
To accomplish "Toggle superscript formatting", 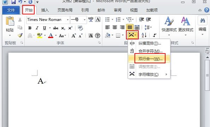I will click(70, 28).
